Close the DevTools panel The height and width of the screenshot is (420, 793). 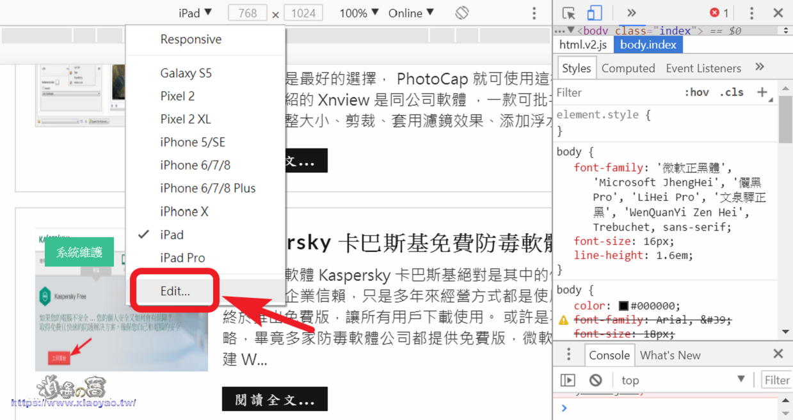click(778, 13)
